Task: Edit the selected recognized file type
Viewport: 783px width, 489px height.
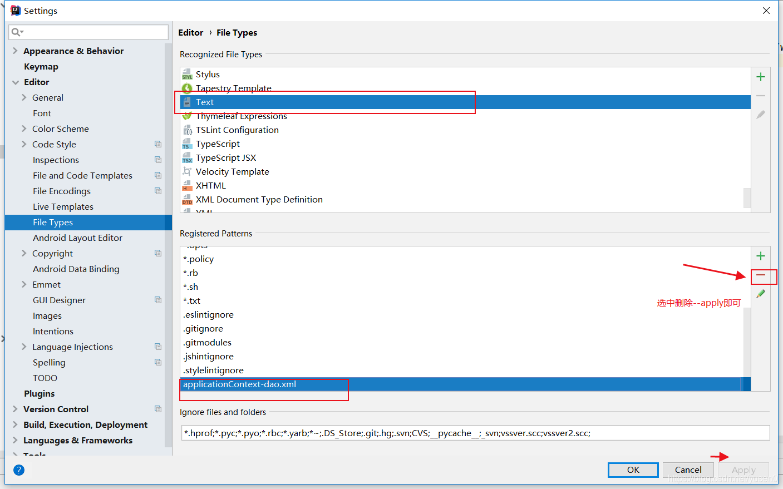Action: pos(760,115)
